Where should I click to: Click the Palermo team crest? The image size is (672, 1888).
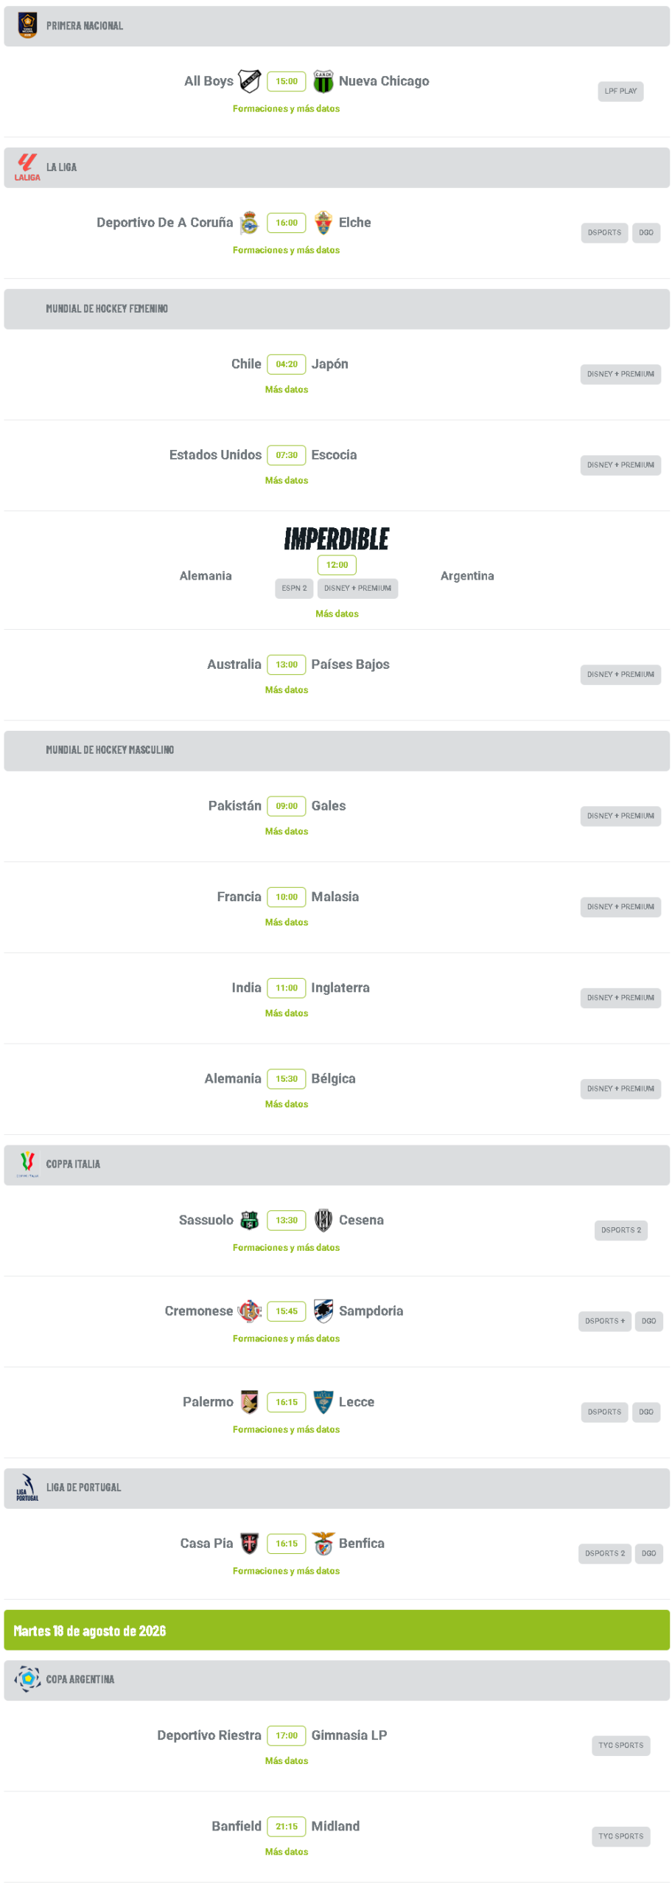pos(249,1401)
